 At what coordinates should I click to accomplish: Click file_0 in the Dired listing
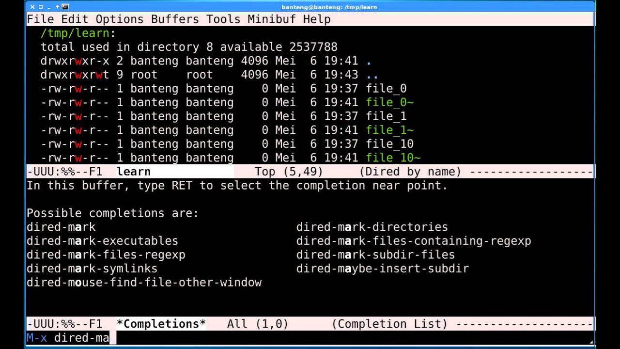tap(386, 89)
